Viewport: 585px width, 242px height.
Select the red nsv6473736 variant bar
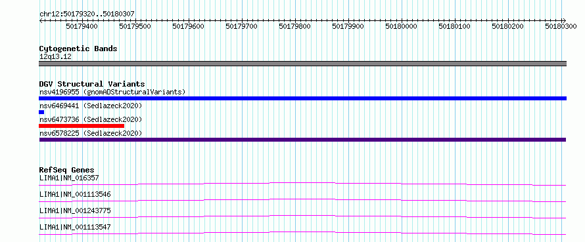tap(82, 126)
